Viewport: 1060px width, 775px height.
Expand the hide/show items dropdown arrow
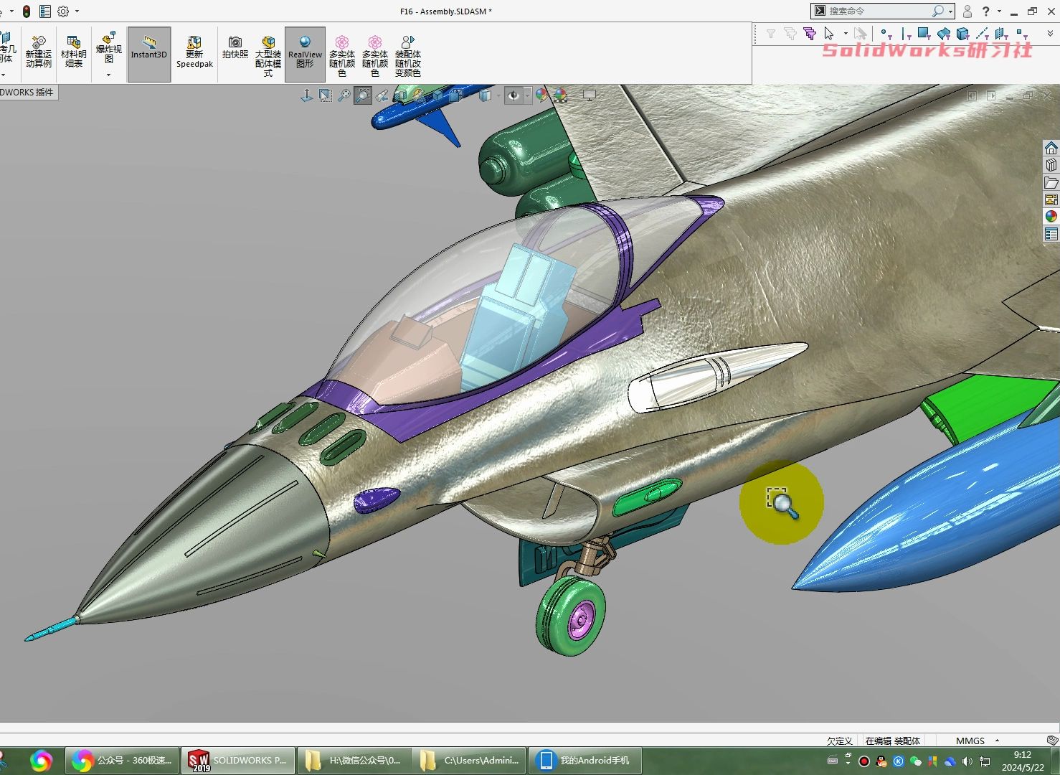pyautogui.click(x=527, y=95)
